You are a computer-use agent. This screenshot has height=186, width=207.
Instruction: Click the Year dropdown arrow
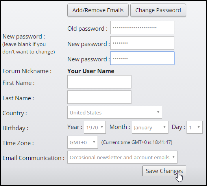(102, 127)
